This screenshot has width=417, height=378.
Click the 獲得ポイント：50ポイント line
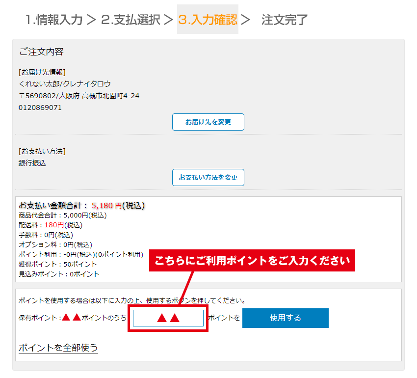click(58, 264)
